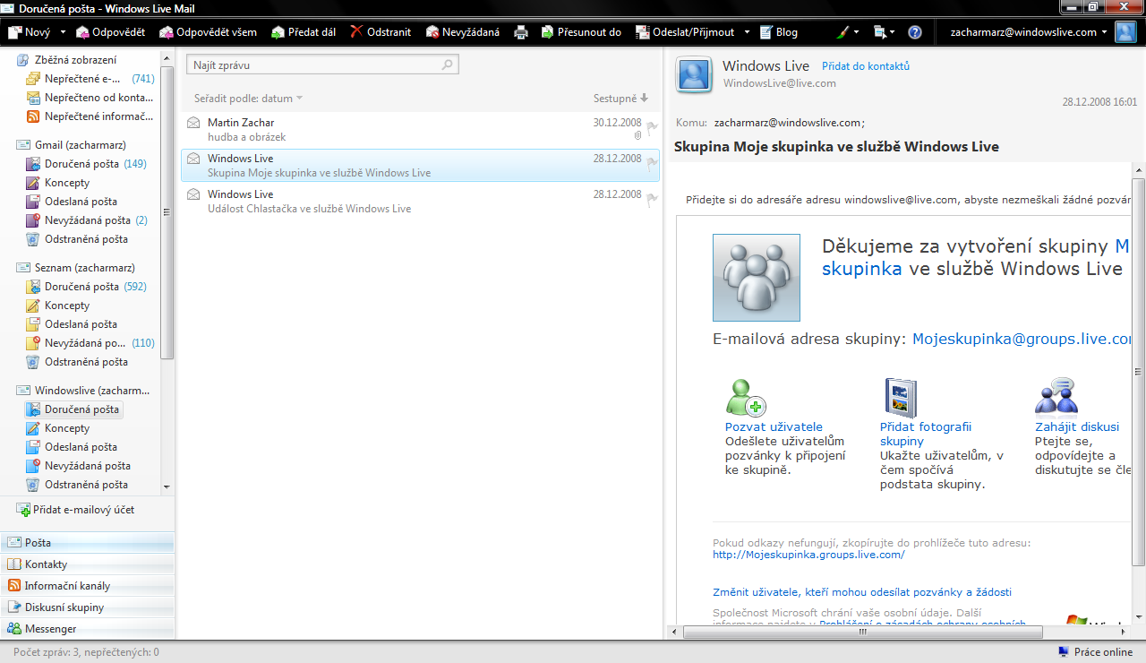Create a new message with Nový
The width and height of the screenshot is (1146, 663).
click(x=30, y=32)
